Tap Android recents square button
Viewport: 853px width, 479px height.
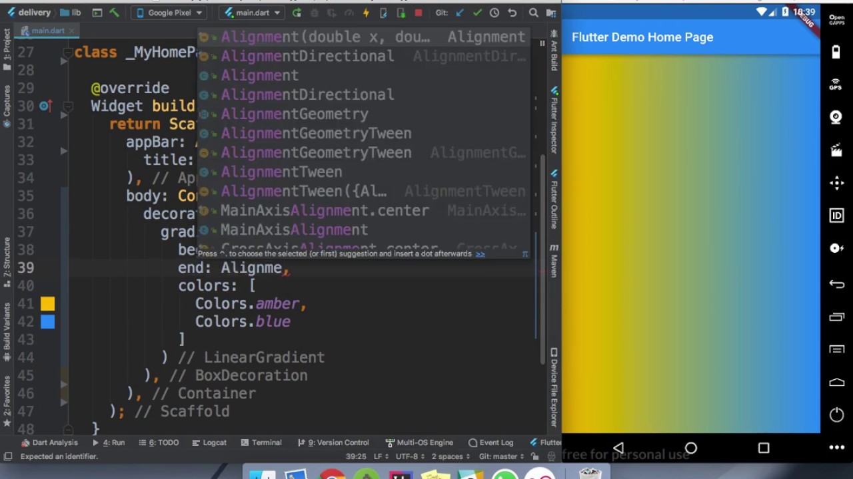[763, 448]
